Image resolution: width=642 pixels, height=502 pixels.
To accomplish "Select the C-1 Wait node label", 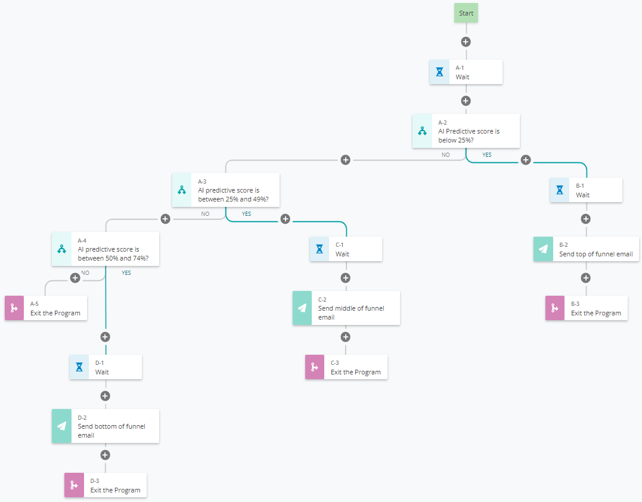I will point(342,254).
